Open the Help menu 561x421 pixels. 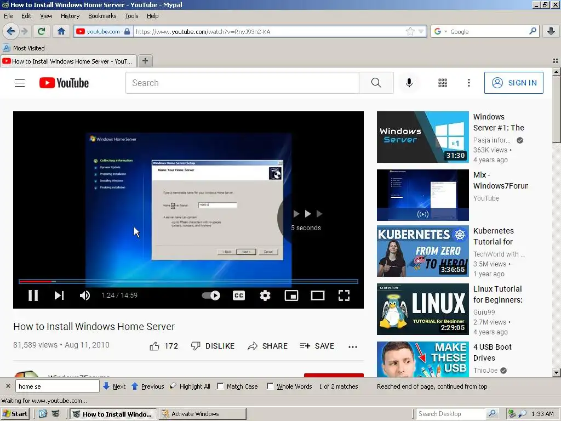coord(152,16)
